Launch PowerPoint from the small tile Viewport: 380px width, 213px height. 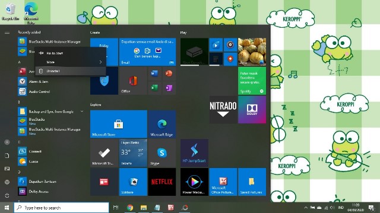(169, 73)
